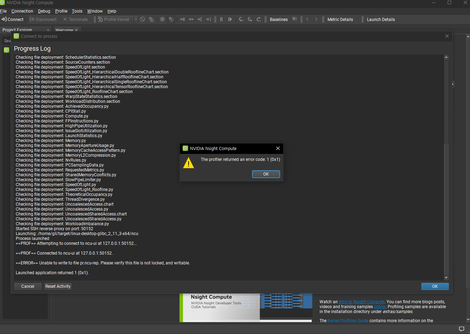Image resolution: width=470 pixels, height=334 pixels.
Task: Click the 'Launched application returned 1 (0x1).' line
Action: point(52,273)
